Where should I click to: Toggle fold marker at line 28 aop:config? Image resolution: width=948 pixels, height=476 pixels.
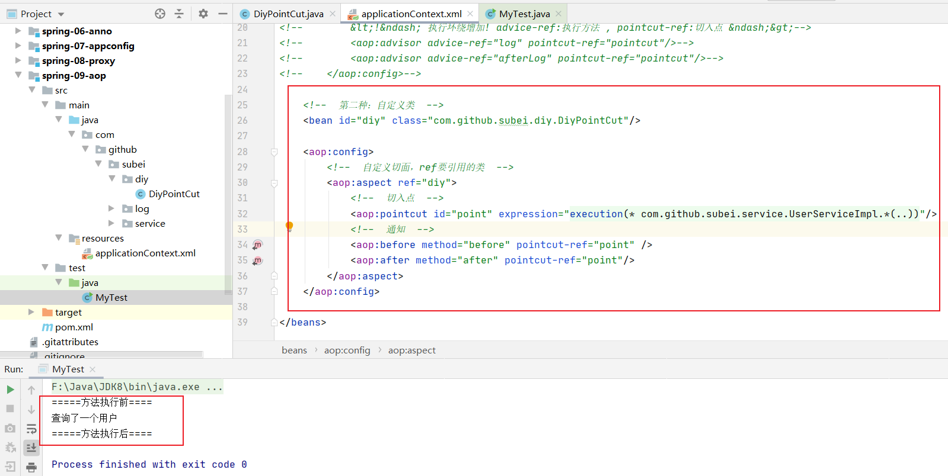[x=274, y=152]
